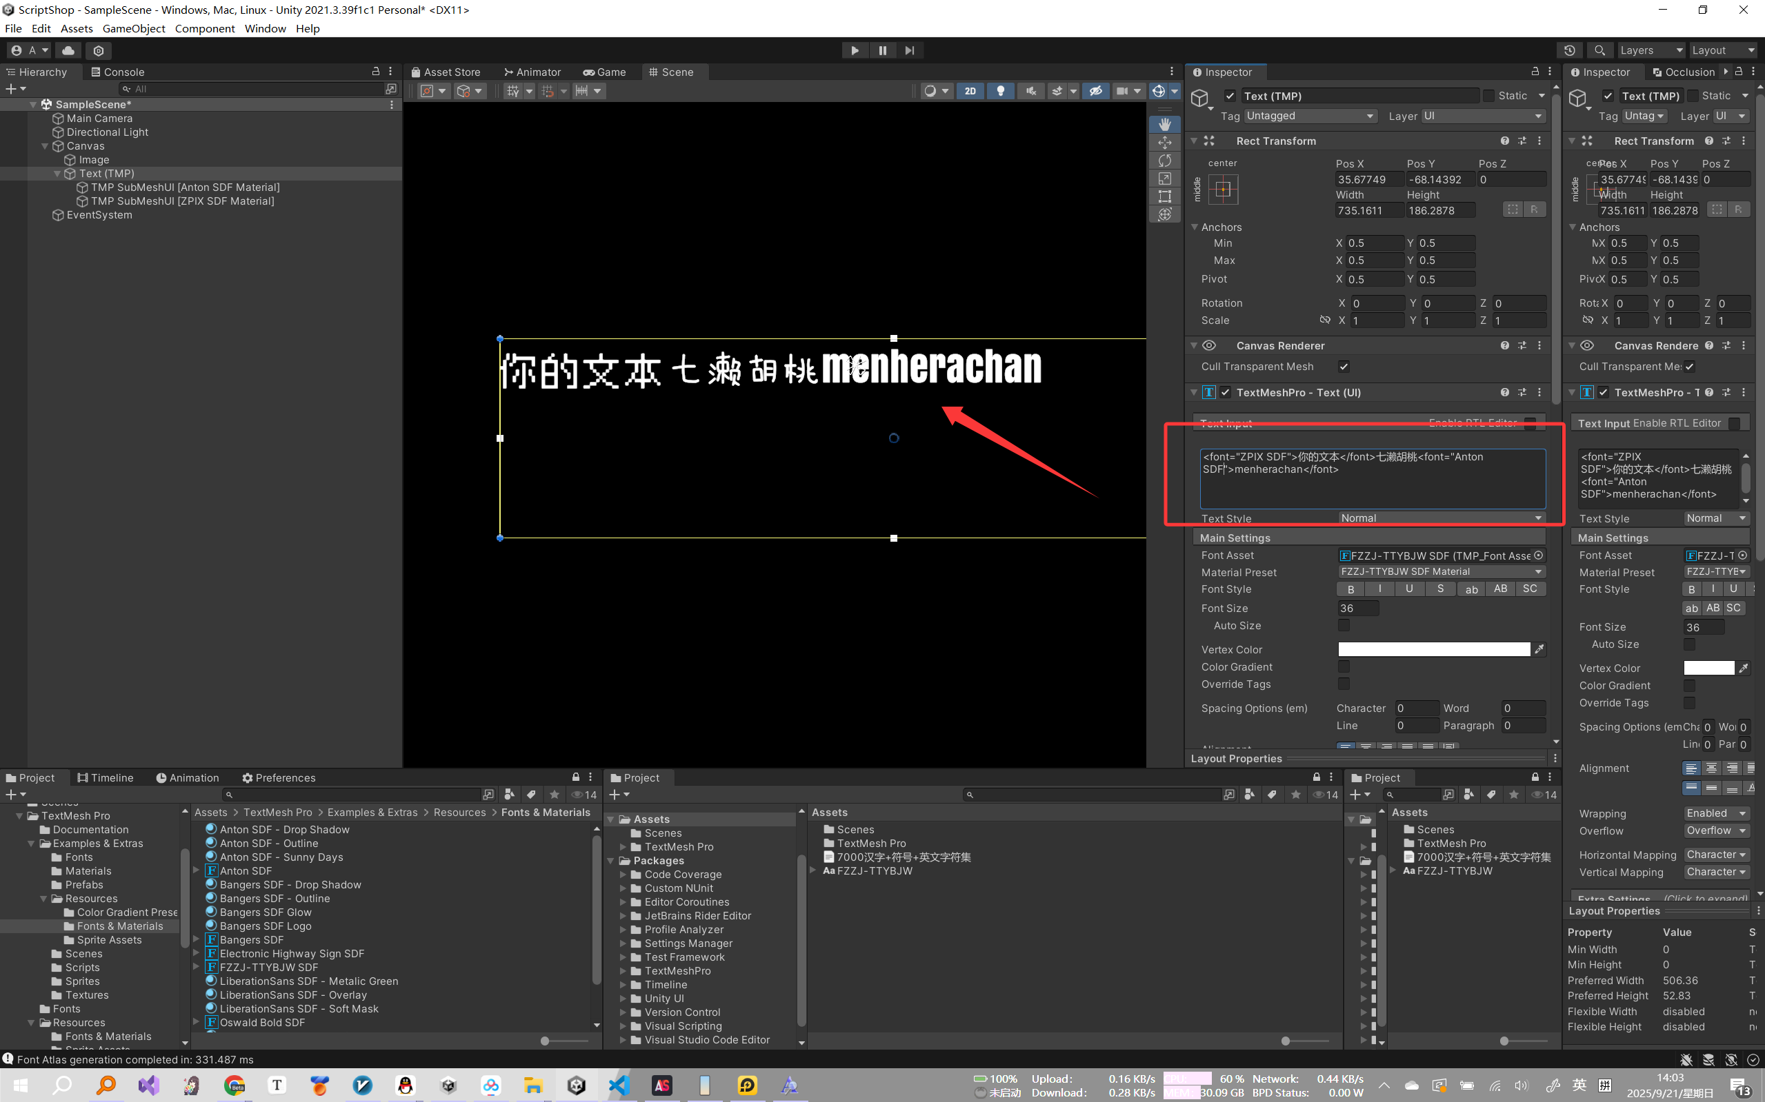The height and width of the screenshot is (1102, 1765).
Task: Click the Underline font style button
Action: tap(1409, 589)
